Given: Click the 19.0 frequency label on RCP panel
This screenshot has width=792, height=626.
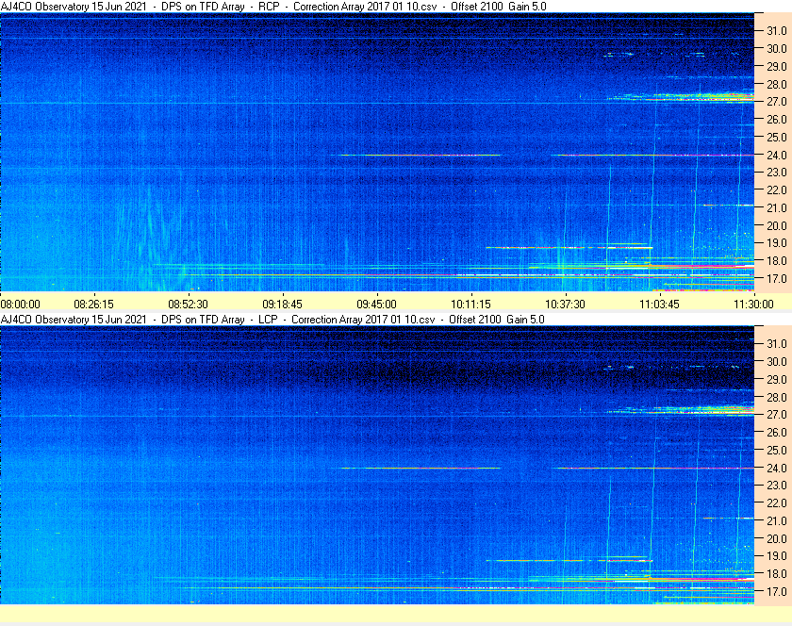Looking at the screenshot, I should pyautogui.click(x=776, y=243).
